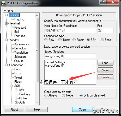Open the Features category

(x=20, y=36)
